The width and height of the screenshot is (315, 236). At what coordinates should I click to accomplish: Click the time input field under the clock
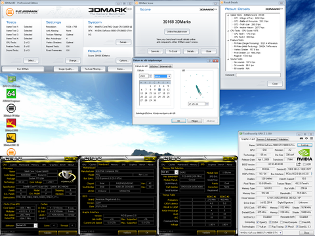point(197,104)
